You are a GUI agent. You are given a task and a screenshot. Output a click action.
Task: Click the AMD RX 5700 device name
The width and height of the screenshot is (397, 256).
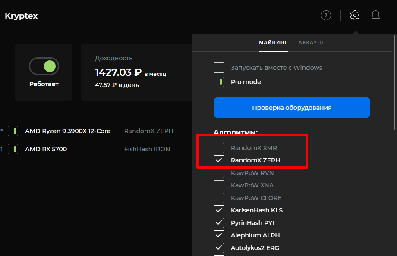pyautogui.click(x=46, y=149)
